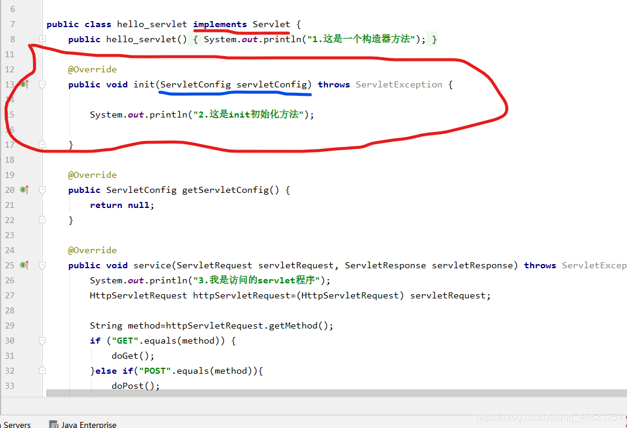Click the string "2.这是init初始化方法"
The image size is (627, 428).
click(x=248, y=115)
